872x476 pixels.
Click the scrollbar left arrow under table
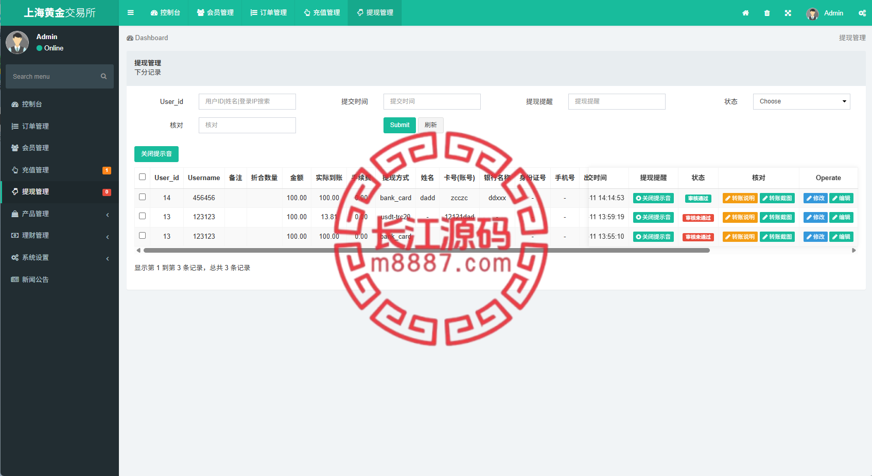138,251
